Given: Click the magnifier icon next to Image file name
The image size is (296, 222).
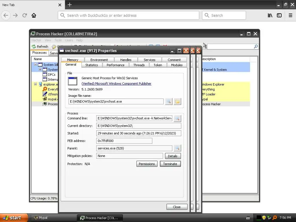Looking at the screenshot, I should point(169,101).
